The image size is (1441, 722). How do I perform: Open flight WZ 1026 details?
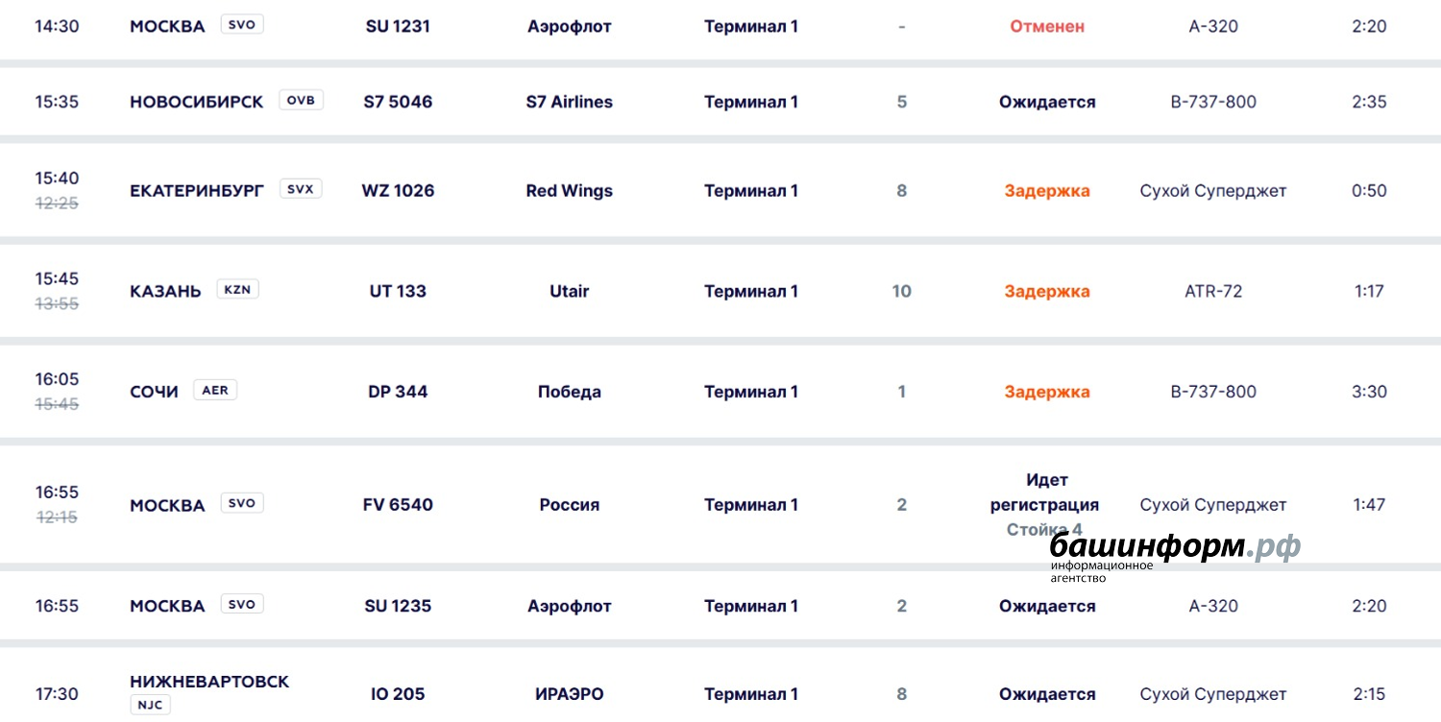click(398, 191)
